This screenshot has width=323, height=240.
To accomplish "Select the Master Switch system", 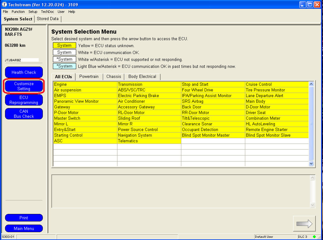I will click(85, 118).
